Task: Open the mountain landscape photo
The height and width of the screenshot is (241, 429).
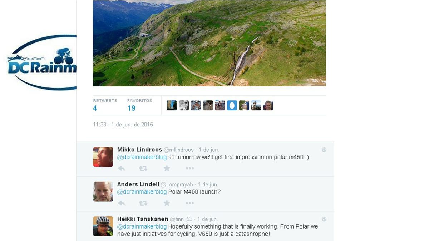Action: point(209,43)
